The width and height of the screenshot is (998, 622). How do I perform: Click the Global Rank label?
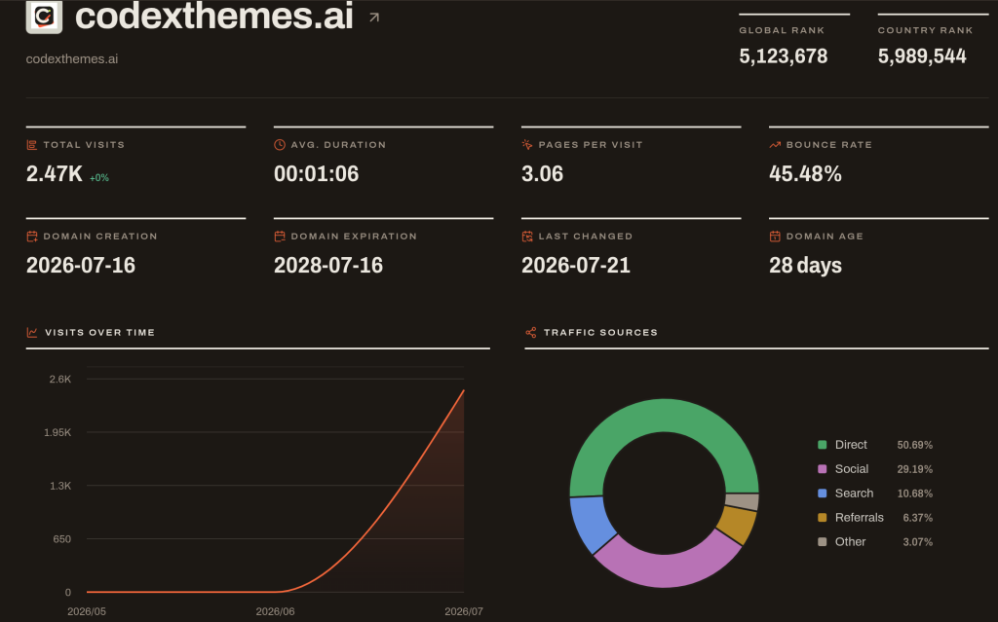pos(782,30)
